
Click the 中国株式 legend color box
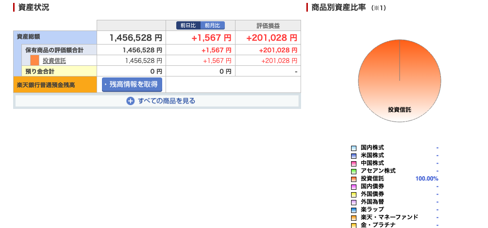[353, 164]
